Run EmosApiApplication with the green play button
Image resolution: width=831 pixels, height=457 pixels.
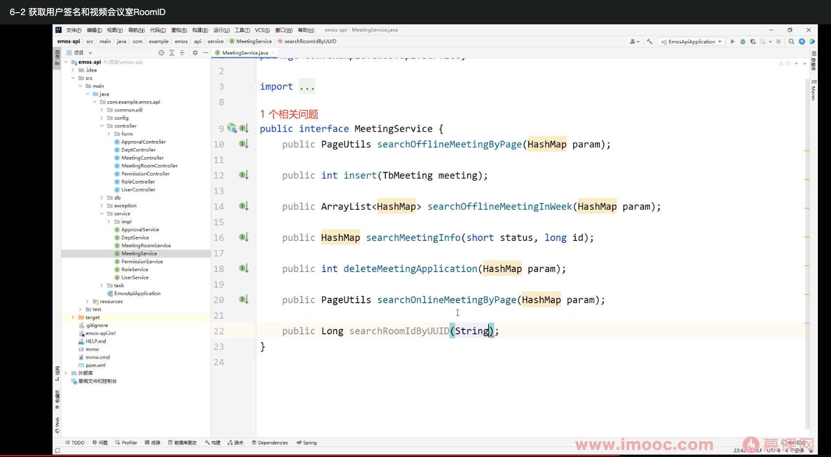tap(732, 42)
